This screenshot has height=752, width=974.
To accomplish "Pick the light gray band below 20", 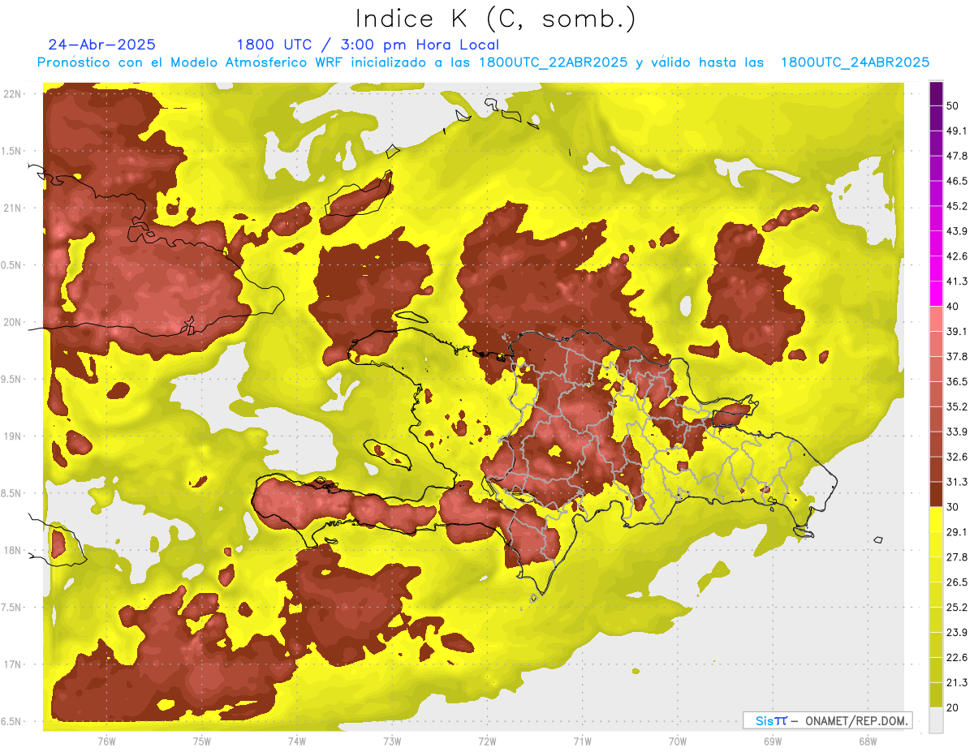I will (x=936, y=720).
